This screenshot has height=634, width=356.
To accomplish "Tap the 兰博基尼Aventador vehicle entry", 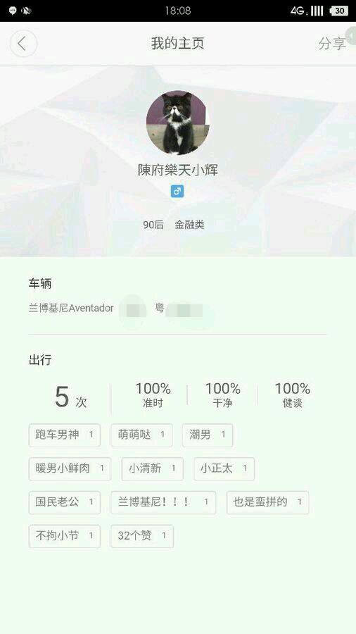I will tap(71, 309).
